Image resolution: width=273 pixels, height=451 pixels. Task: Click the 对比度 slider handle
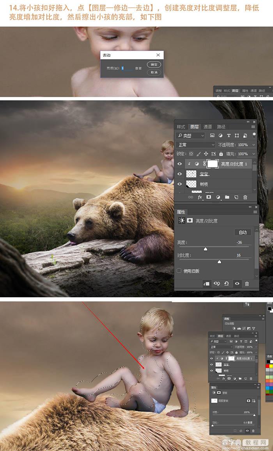[219, 262]
